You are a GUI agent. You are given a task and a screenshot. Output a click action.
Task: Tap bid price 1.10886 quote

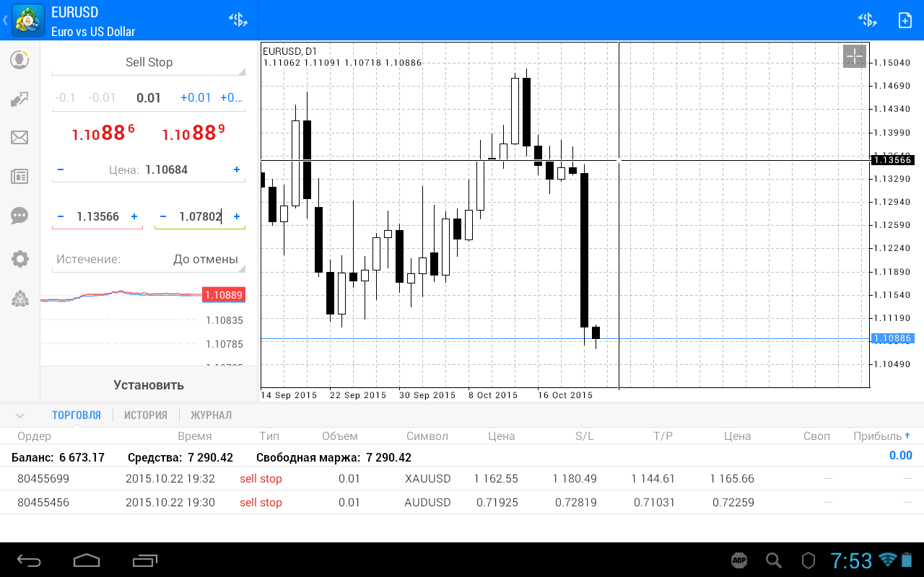point(103,133)
